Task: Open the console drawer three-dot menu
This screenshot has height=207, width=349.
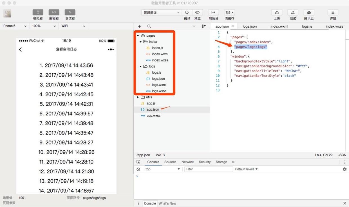Action: coord(138,203)
